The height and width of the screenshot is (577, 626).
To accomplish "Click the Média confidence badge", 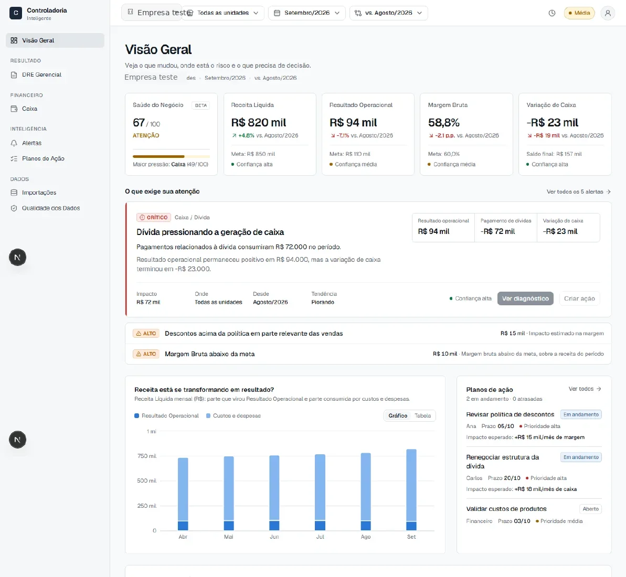I will [x=579, y=13].
